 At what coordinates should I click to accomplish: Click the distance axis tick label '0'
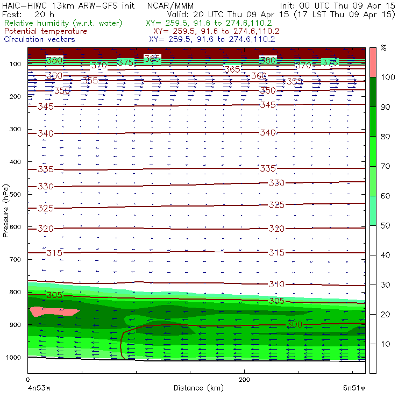tap(28, 380)
